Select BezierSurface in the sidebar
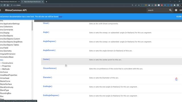The image size is (182, 102). [6, 84]
